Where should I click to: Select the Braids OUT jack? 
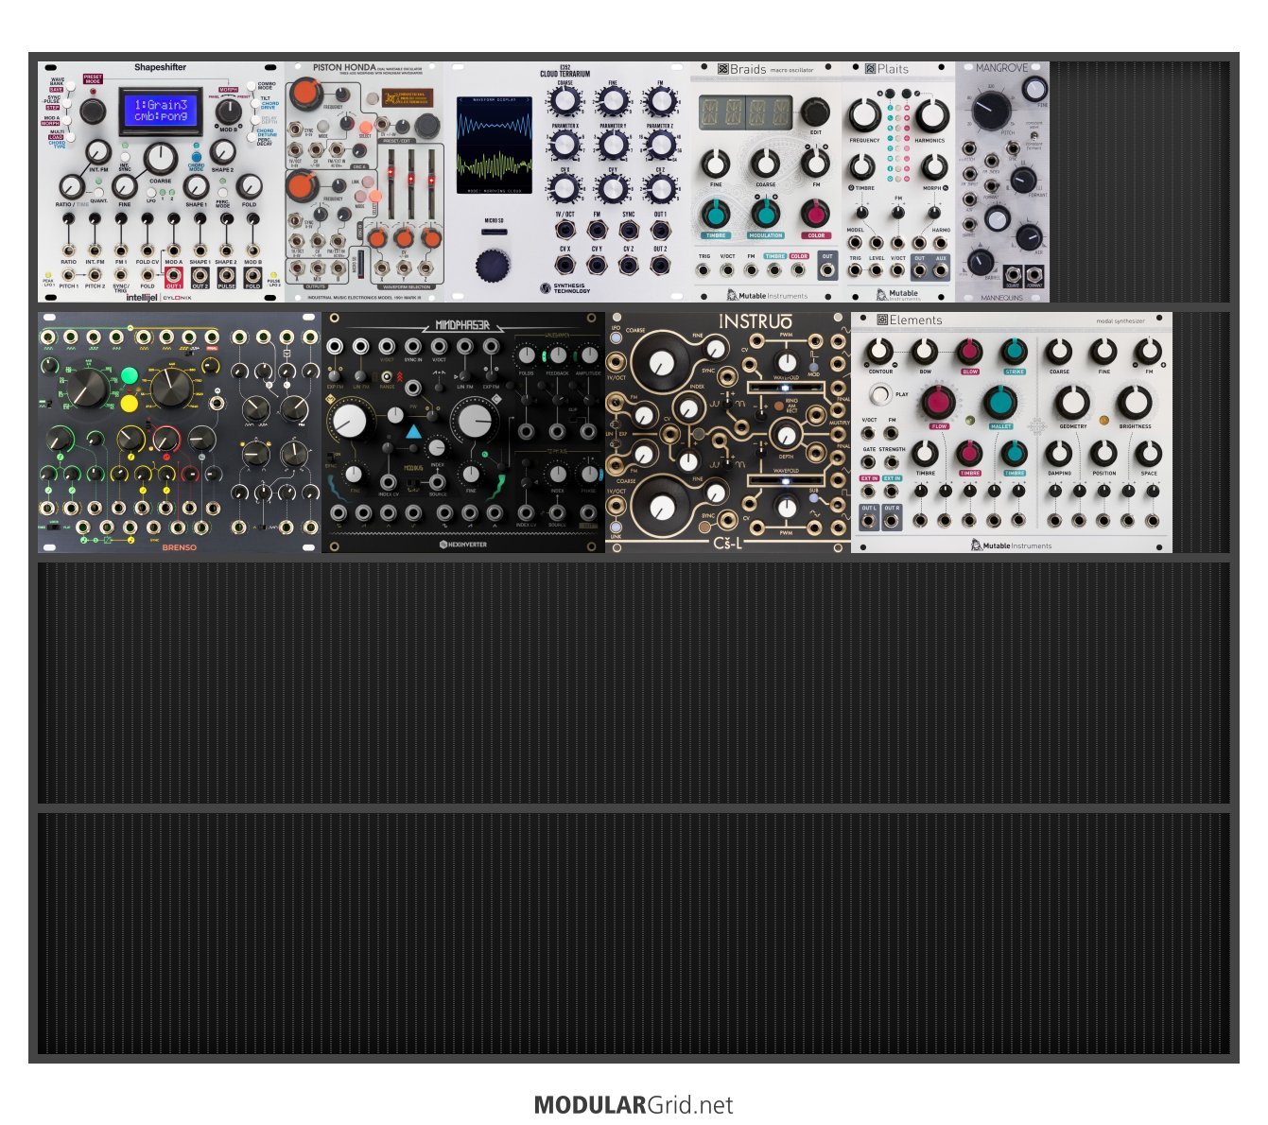pos(827,270)
